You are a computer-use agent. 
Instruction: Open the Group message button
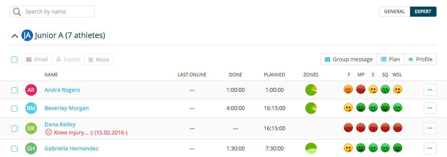coord(349,59)
